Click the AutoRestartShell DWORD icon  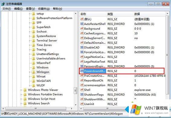pyautogui.click(x=82, y=24)
